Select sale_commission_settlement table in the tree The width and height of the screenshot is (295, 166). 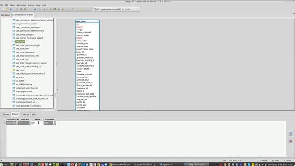coord(28,27)
